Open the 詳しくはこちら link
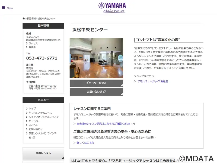 pos(85,143)
